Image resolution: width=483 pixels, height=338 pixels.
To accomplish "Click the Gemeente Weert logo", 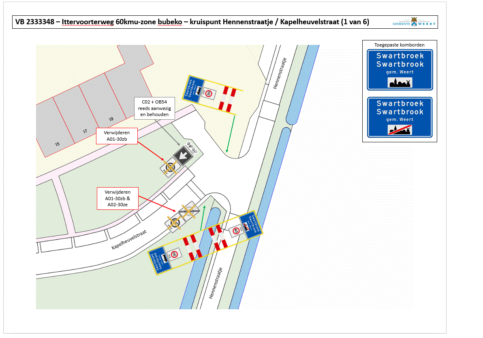I will [414, 22].
